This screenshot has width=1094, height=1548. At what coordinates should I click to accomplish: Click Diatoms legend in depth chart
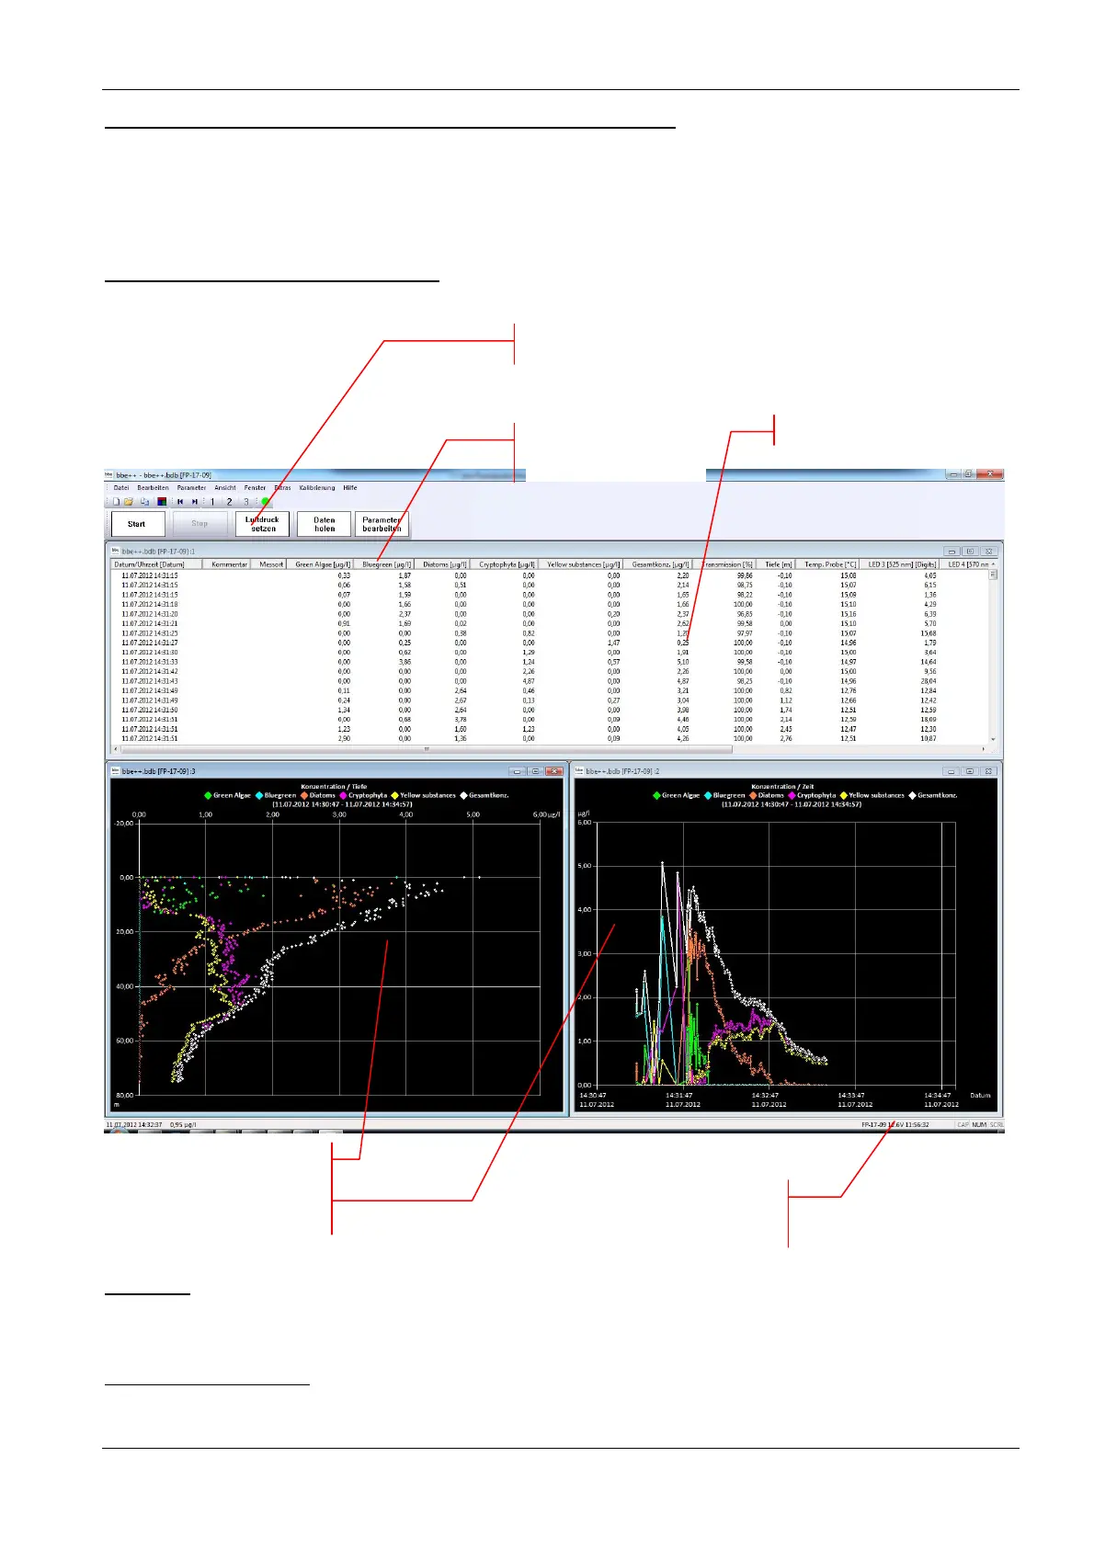316,795
